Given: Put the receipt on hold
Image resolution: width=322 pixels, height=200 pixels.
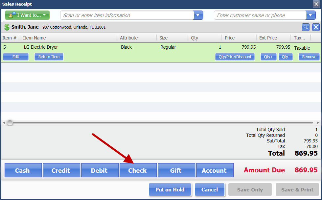Looking at the screenshot, I should (x=170, y=189).
